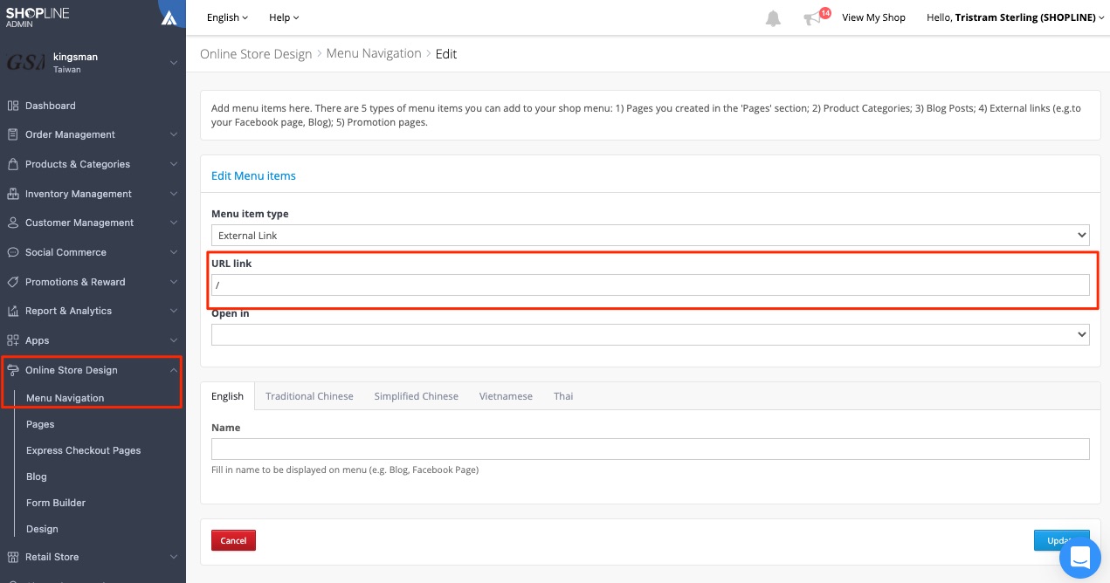Click the Social Commerce sidebar label
This screenshot has width=1110, height=583.
(x=65, y=252)
